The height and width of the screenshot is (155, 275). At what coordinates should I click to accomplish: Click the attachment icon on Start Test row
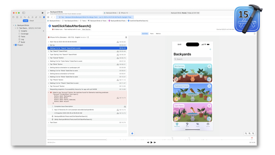[x=118, y=42]
